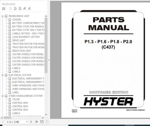Open the LOAD BACKREST OPTION bookmark
This screenshot has width=150, height=126.
[26, 37]
